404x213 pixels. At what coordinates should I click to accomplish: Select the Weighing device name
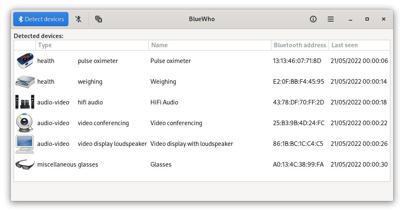[x=163, y=82]
